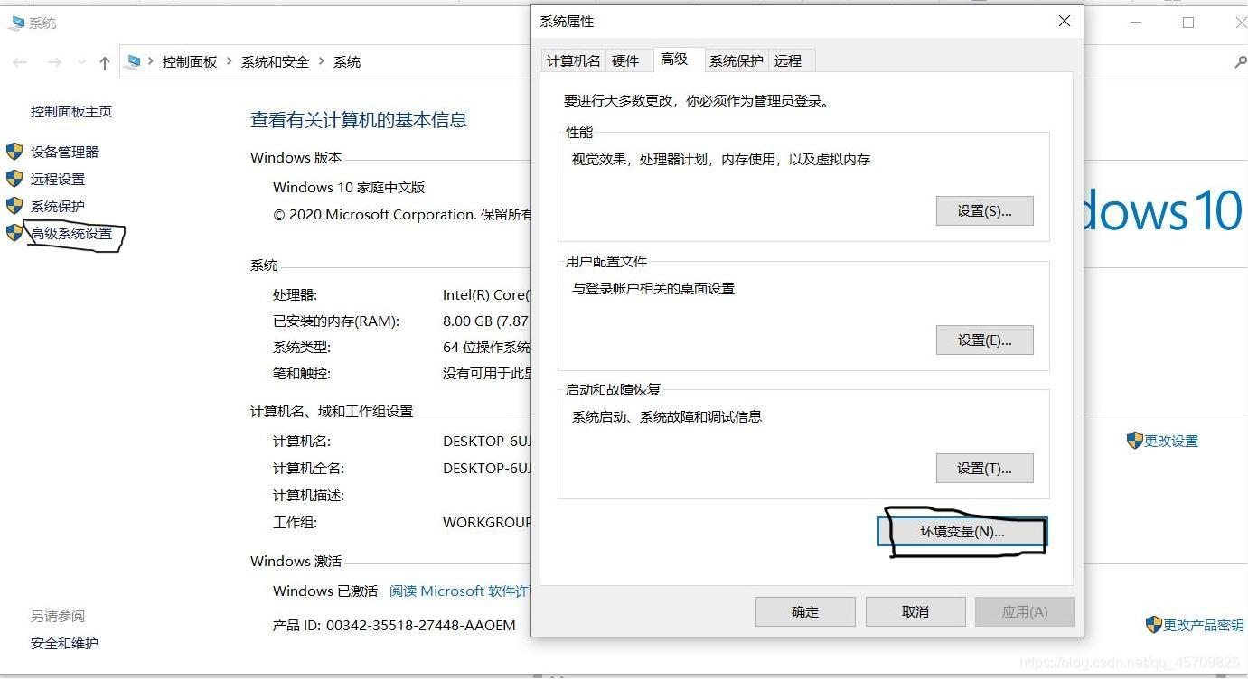Click 8.00 GB installed memory value
This screenshot has height=679, width=1248.
pyautogui.click(x=485, y=321)
